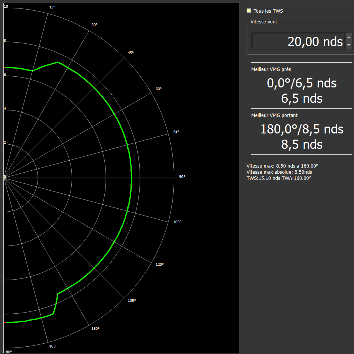This screenshot has width=354, height=354.
Task: Select the 165° angle label
Action: (53, 346)
